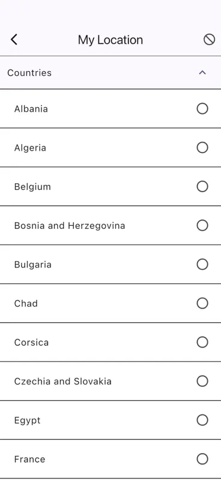Select the Egypt radio button

point(202,420)
